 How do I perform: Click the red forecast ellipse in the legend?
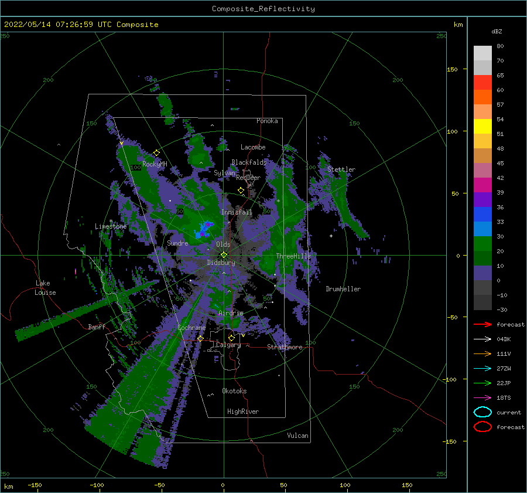482,427
